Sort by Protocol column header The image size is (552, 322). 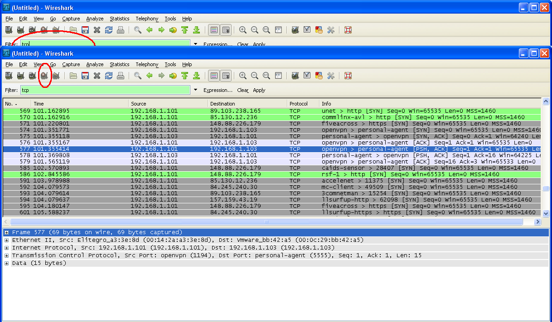(x=303, y=104)
